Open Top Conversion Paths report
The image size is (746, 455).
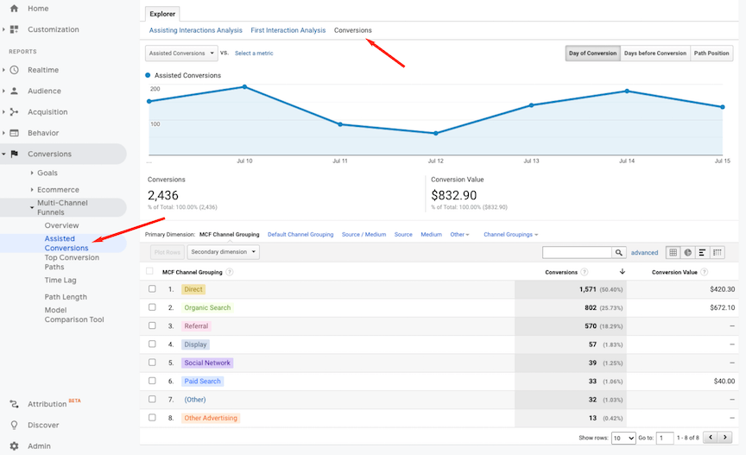click(72, 262)
